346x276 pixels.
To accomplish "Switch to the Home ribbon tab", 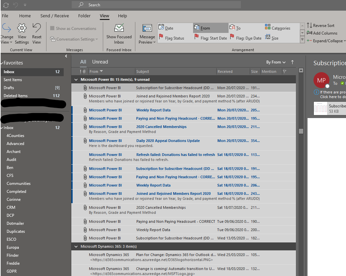I will coord(25,16).
